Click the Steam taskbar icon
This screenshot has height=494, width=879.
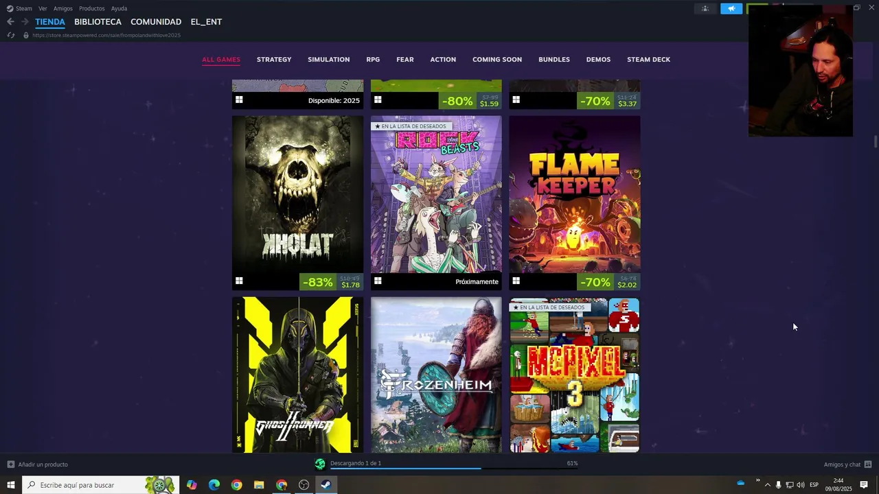326,485
